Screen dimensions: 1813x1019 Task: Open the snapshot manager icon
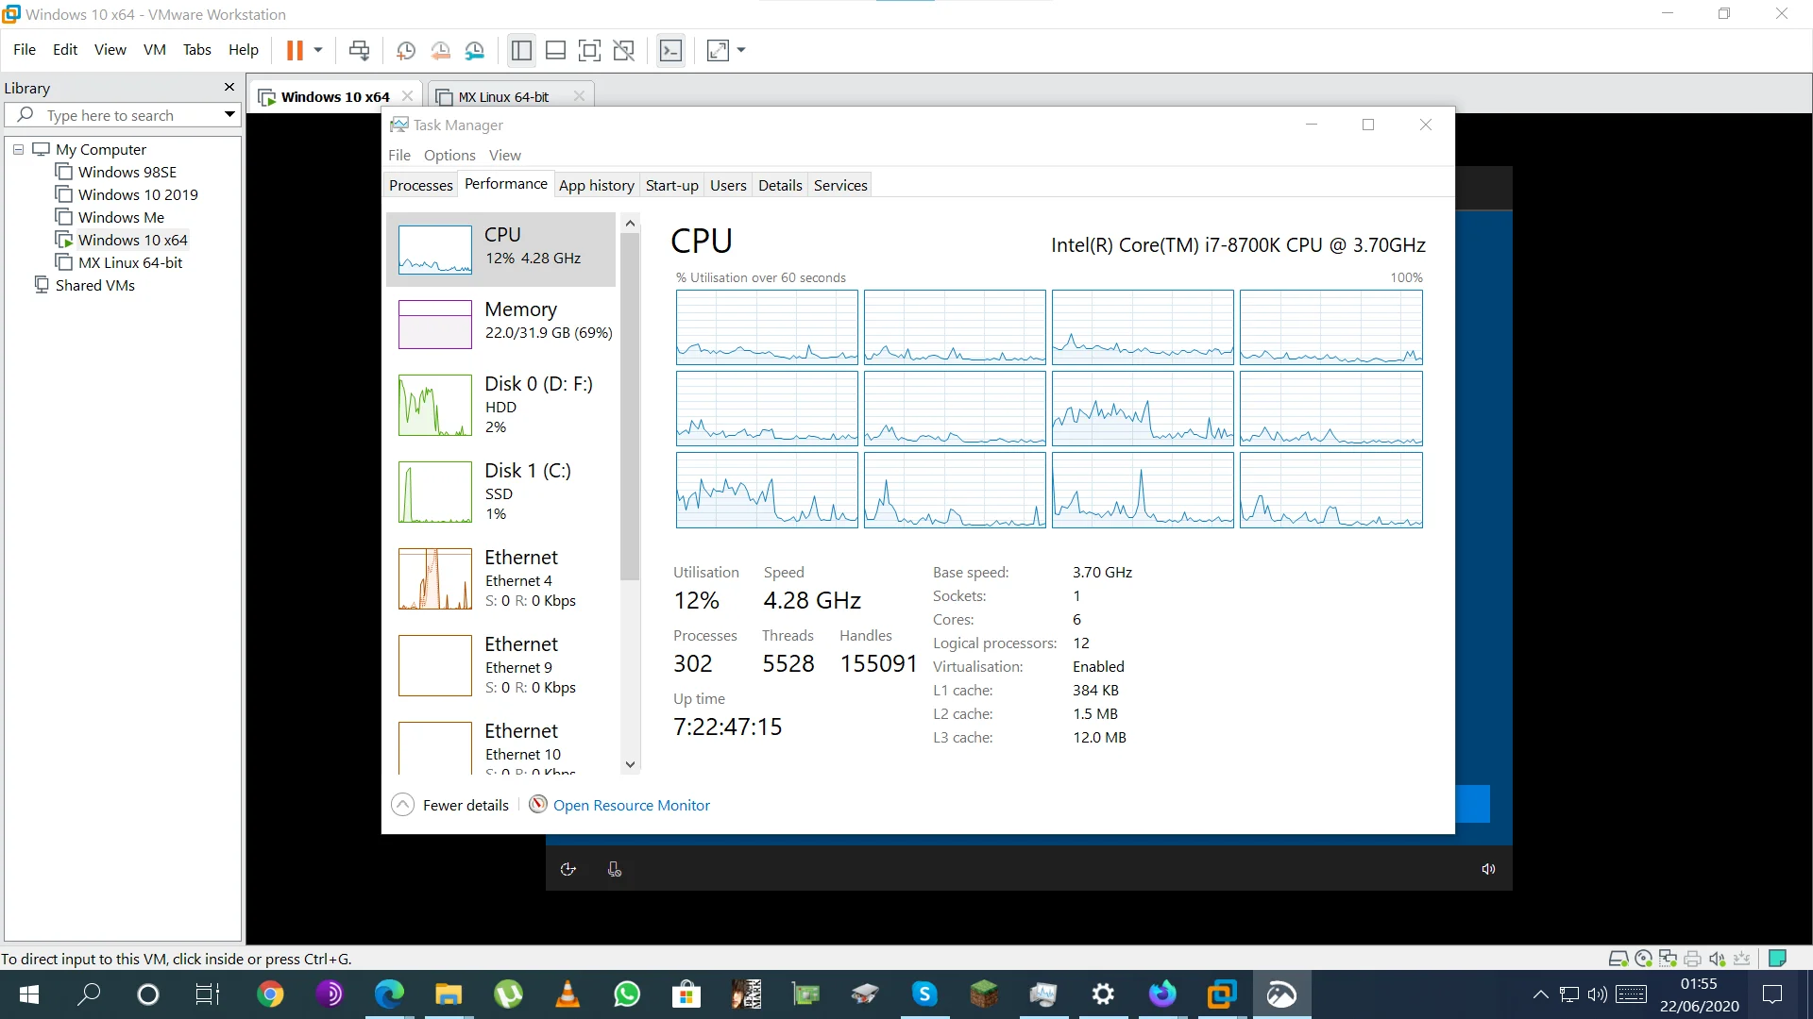tap(475, 50)
